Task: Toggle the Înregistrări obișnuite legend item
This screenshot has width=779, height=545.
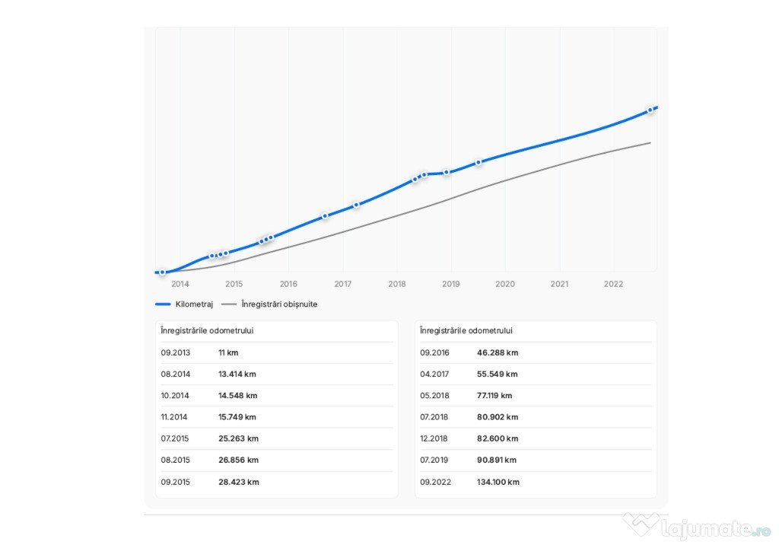Action: tap(269, 304)
